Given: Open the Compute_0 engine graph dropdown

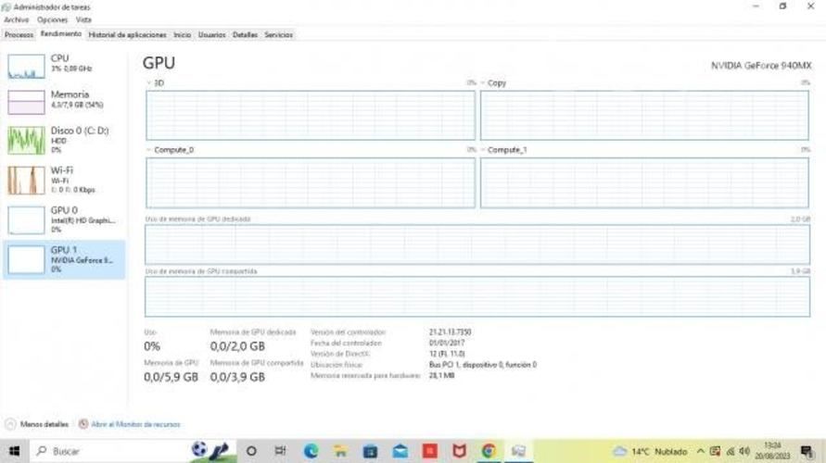Looking at the screenshot, I should coord(149,150).
